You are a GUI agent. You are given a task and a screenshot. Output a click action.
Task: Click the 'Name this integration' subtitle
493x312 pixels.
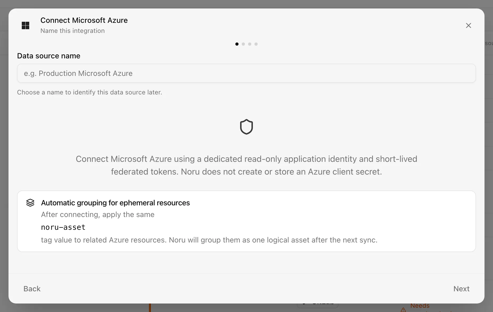click(x=73, y=31)
